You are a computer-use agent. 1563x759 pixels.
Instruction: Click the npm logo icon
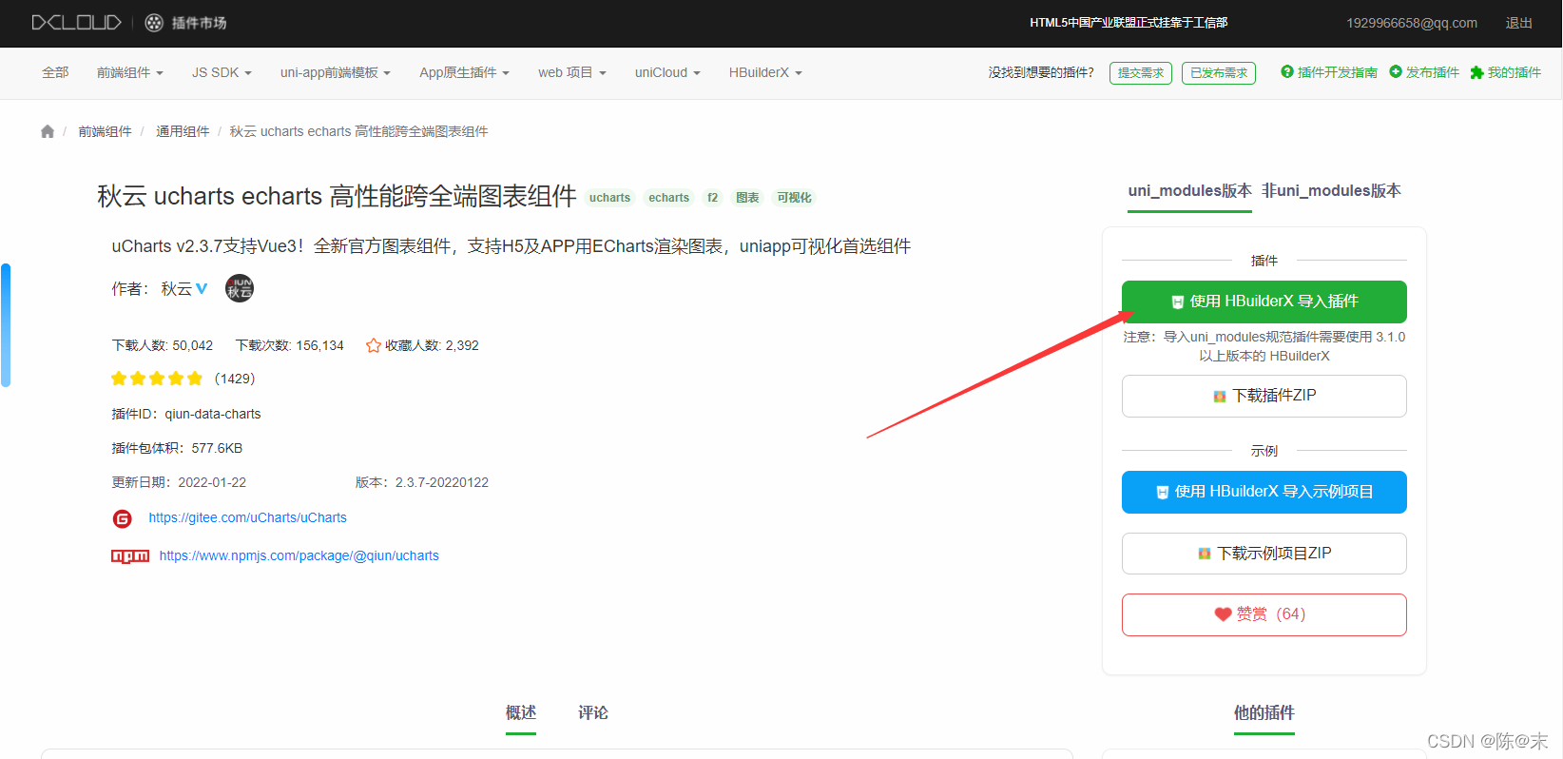click(130, 556)
